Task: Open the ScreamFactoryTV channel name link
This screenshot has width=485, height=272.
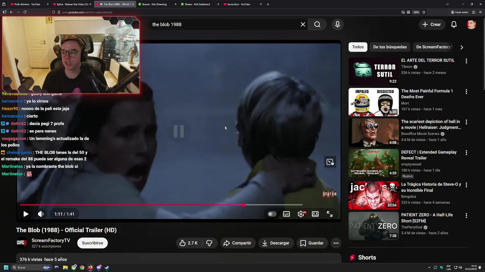Action: point(51,240)
